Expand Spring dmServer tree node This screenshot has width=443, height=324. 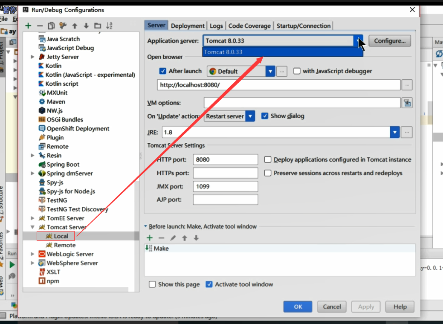pos(33,173)
